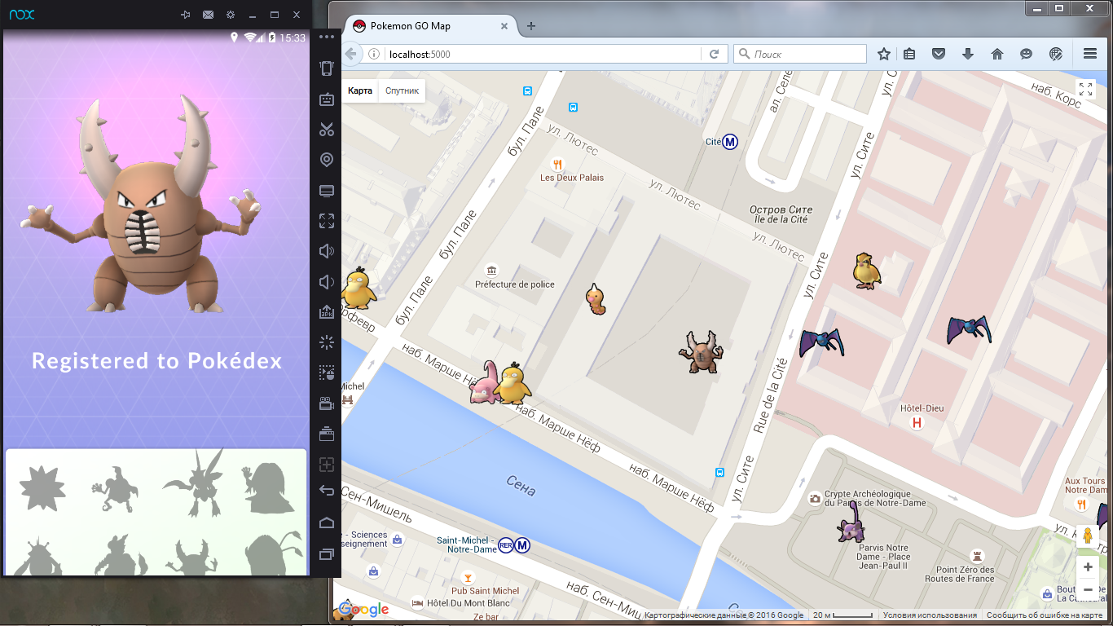Zoom in the map with plus button
Viewport: 1113px width, 626px height.
(1088, 566)
